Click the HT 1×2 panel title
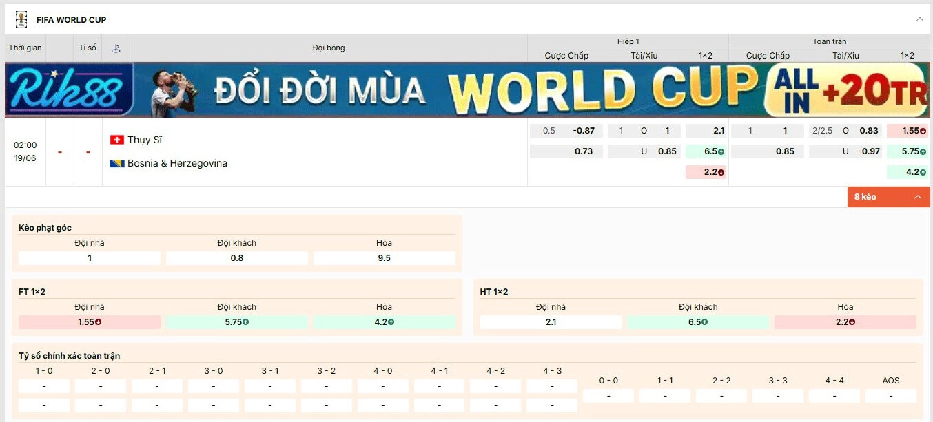The width and height of the screenshot is (933, 422). pyautogui.click(x=494, y=292)
